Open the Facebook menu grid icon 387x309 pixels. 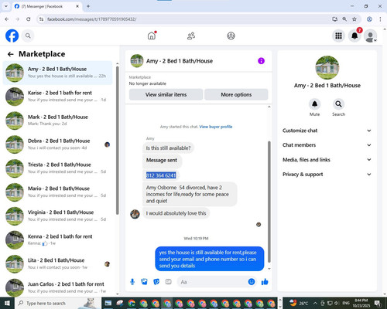point(338,36)
